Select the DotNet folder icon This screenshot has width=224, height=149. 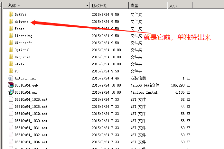click(11, 14)
